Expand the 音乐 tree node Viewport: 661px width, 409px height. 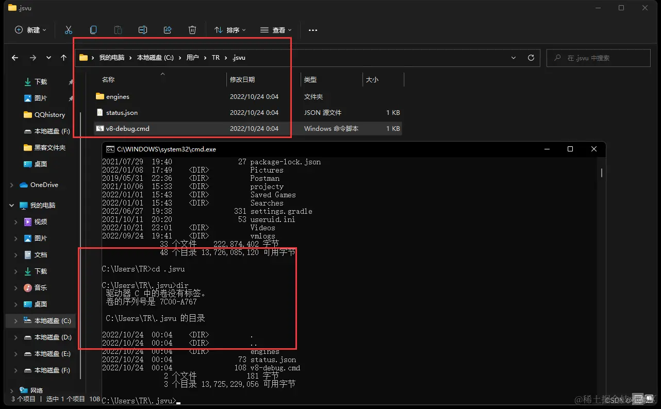pos(16,287)
